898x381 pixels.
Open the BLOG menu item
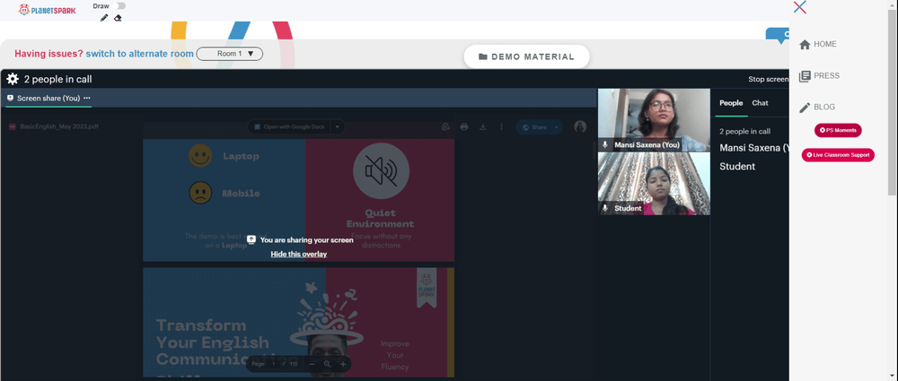817,107
